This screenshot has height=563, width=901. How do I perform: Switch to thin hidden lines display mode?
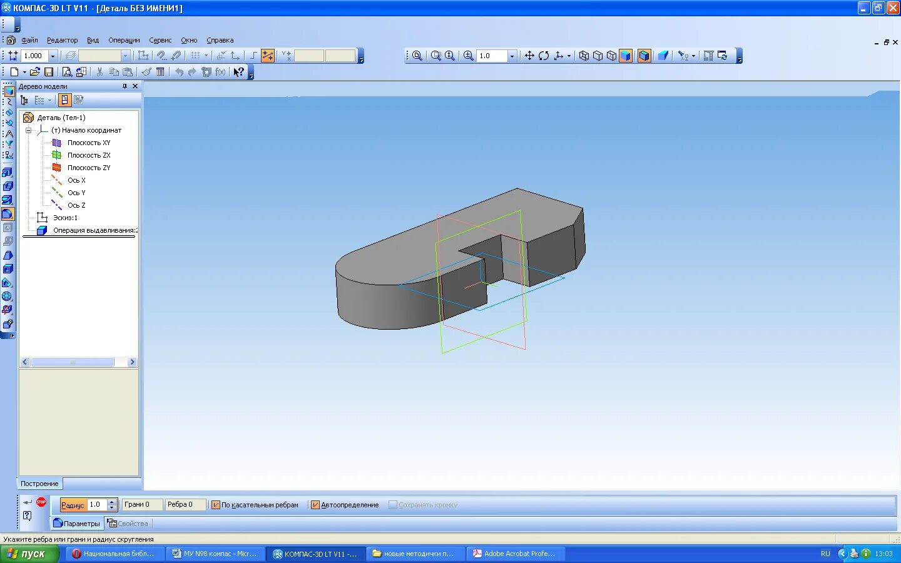tap(611, 56)
